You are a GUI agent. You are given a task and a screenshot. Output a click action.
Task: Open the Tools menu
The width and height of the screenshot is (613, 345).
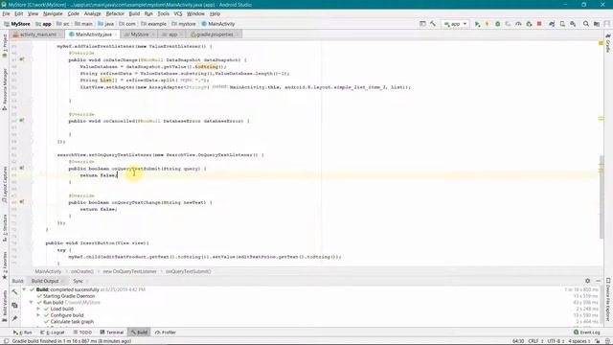pyautogui.click(x=164, y=13)
